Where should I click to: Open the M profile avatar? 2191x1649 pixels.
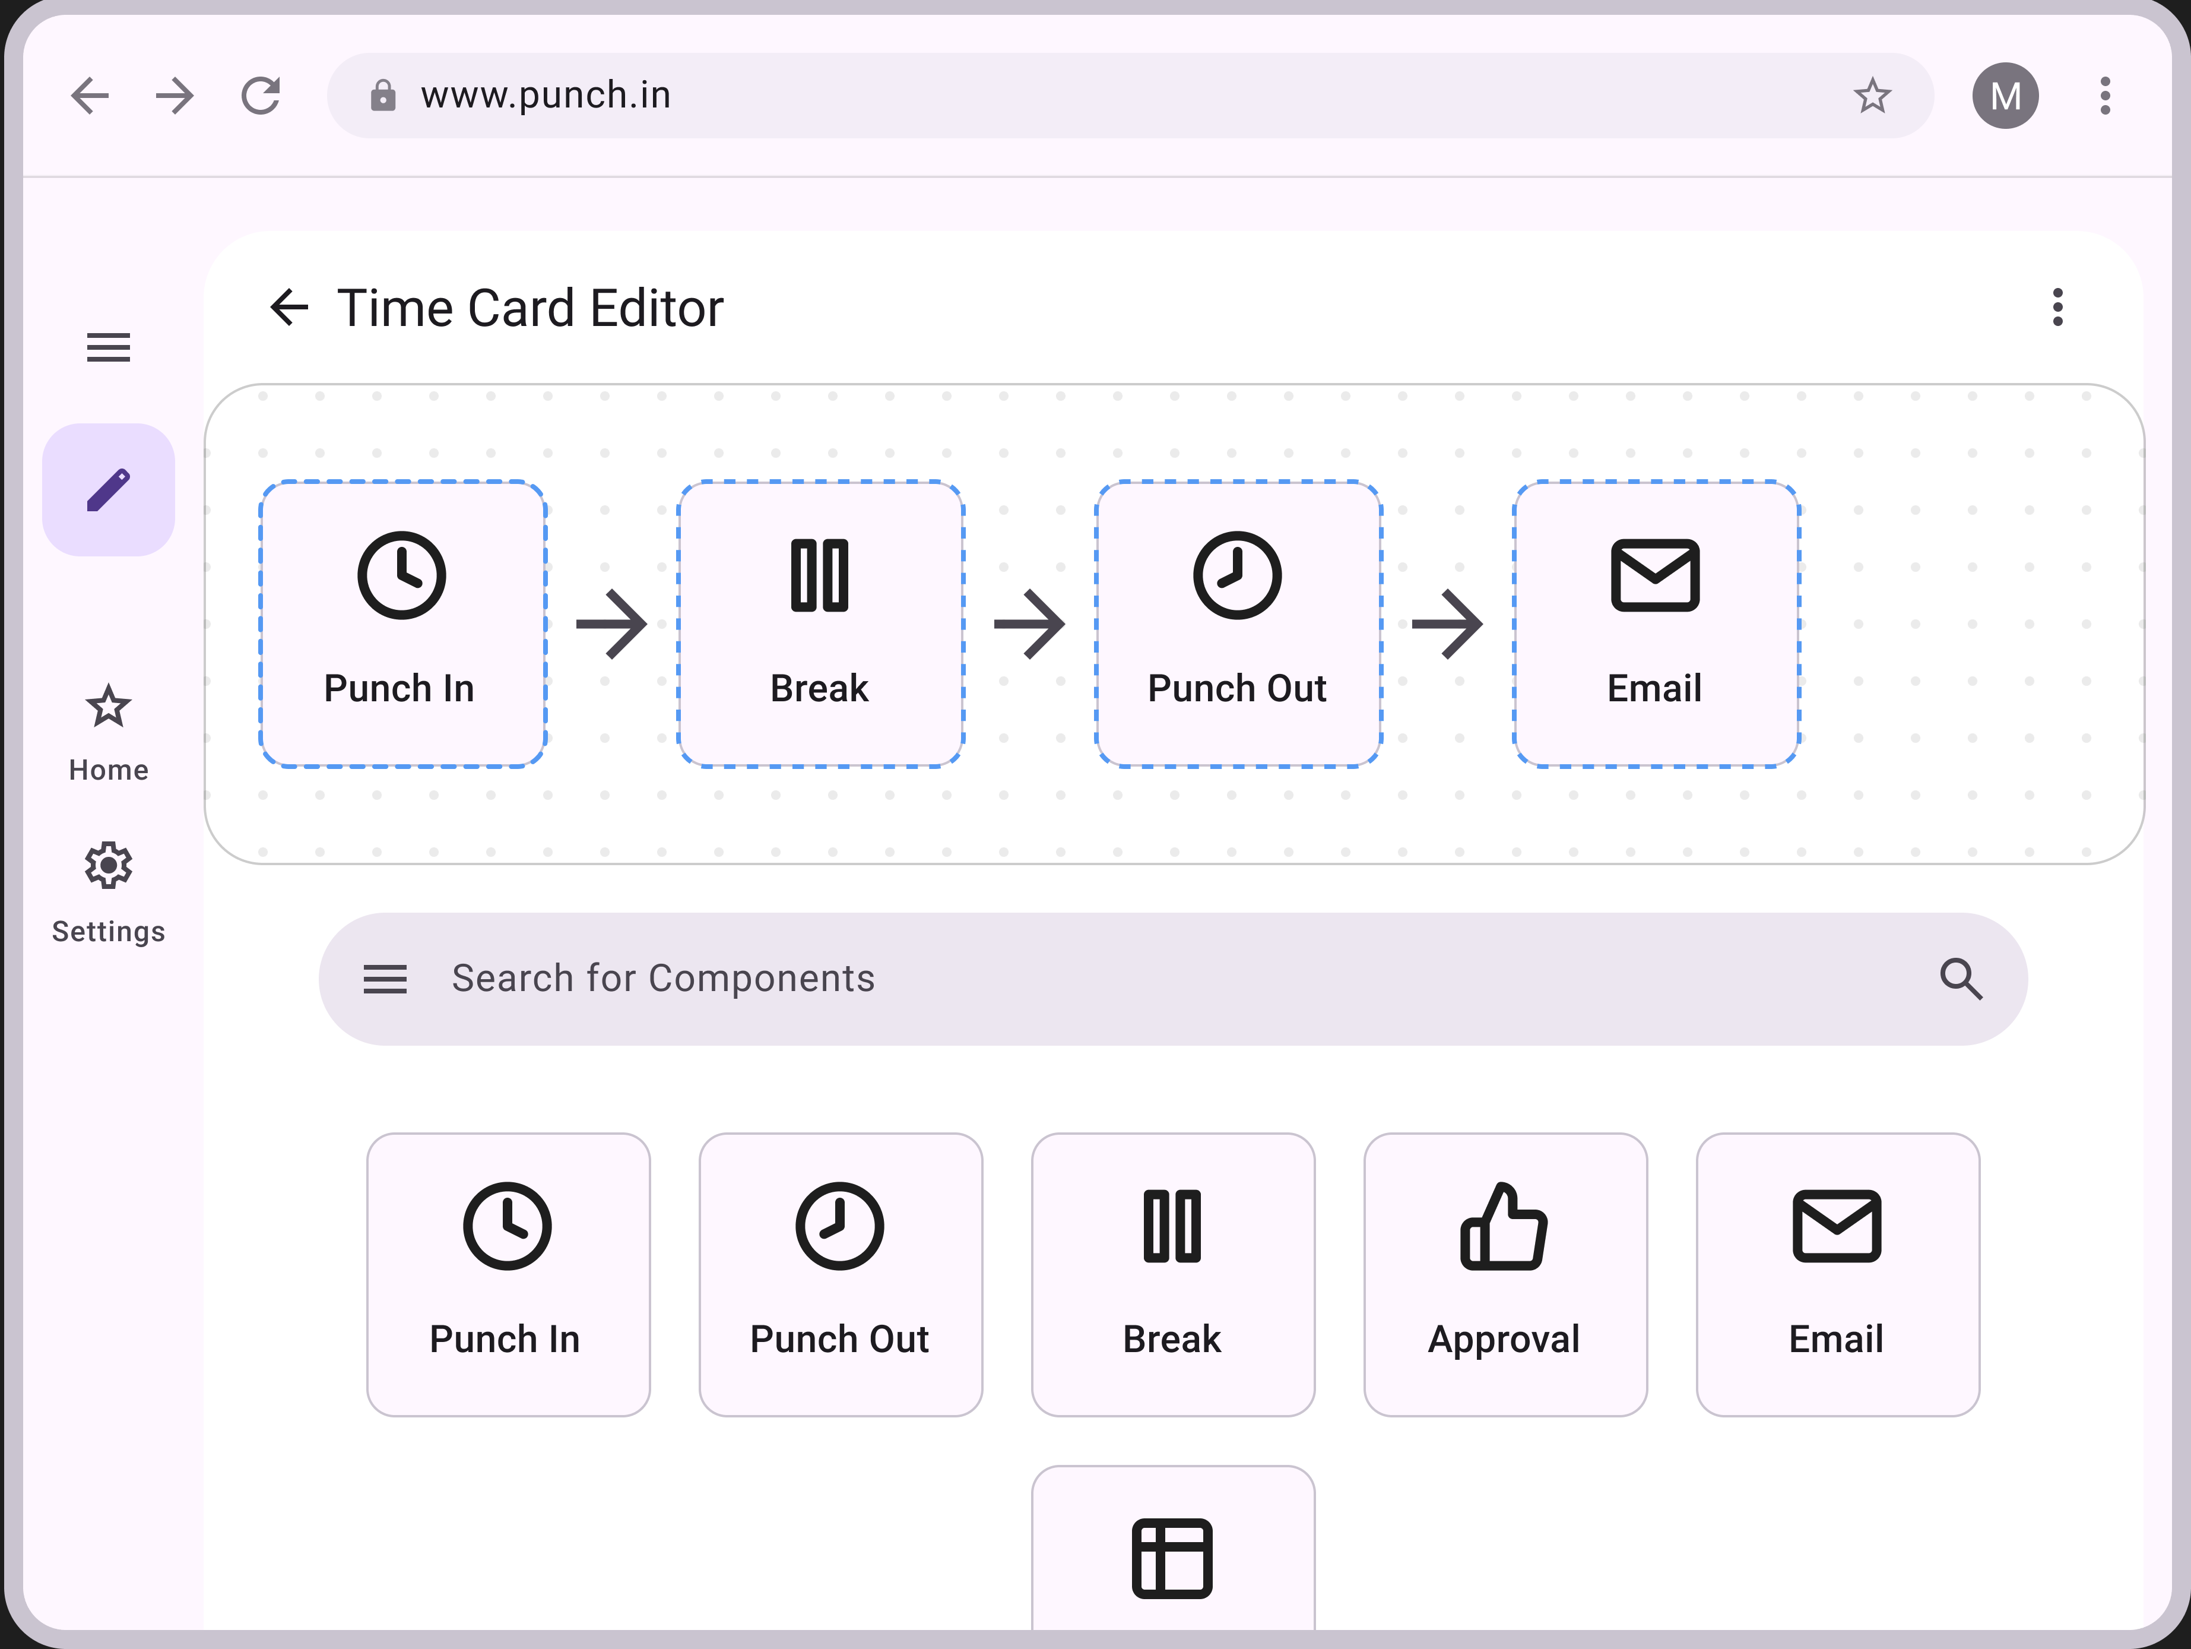[2005, 96]
